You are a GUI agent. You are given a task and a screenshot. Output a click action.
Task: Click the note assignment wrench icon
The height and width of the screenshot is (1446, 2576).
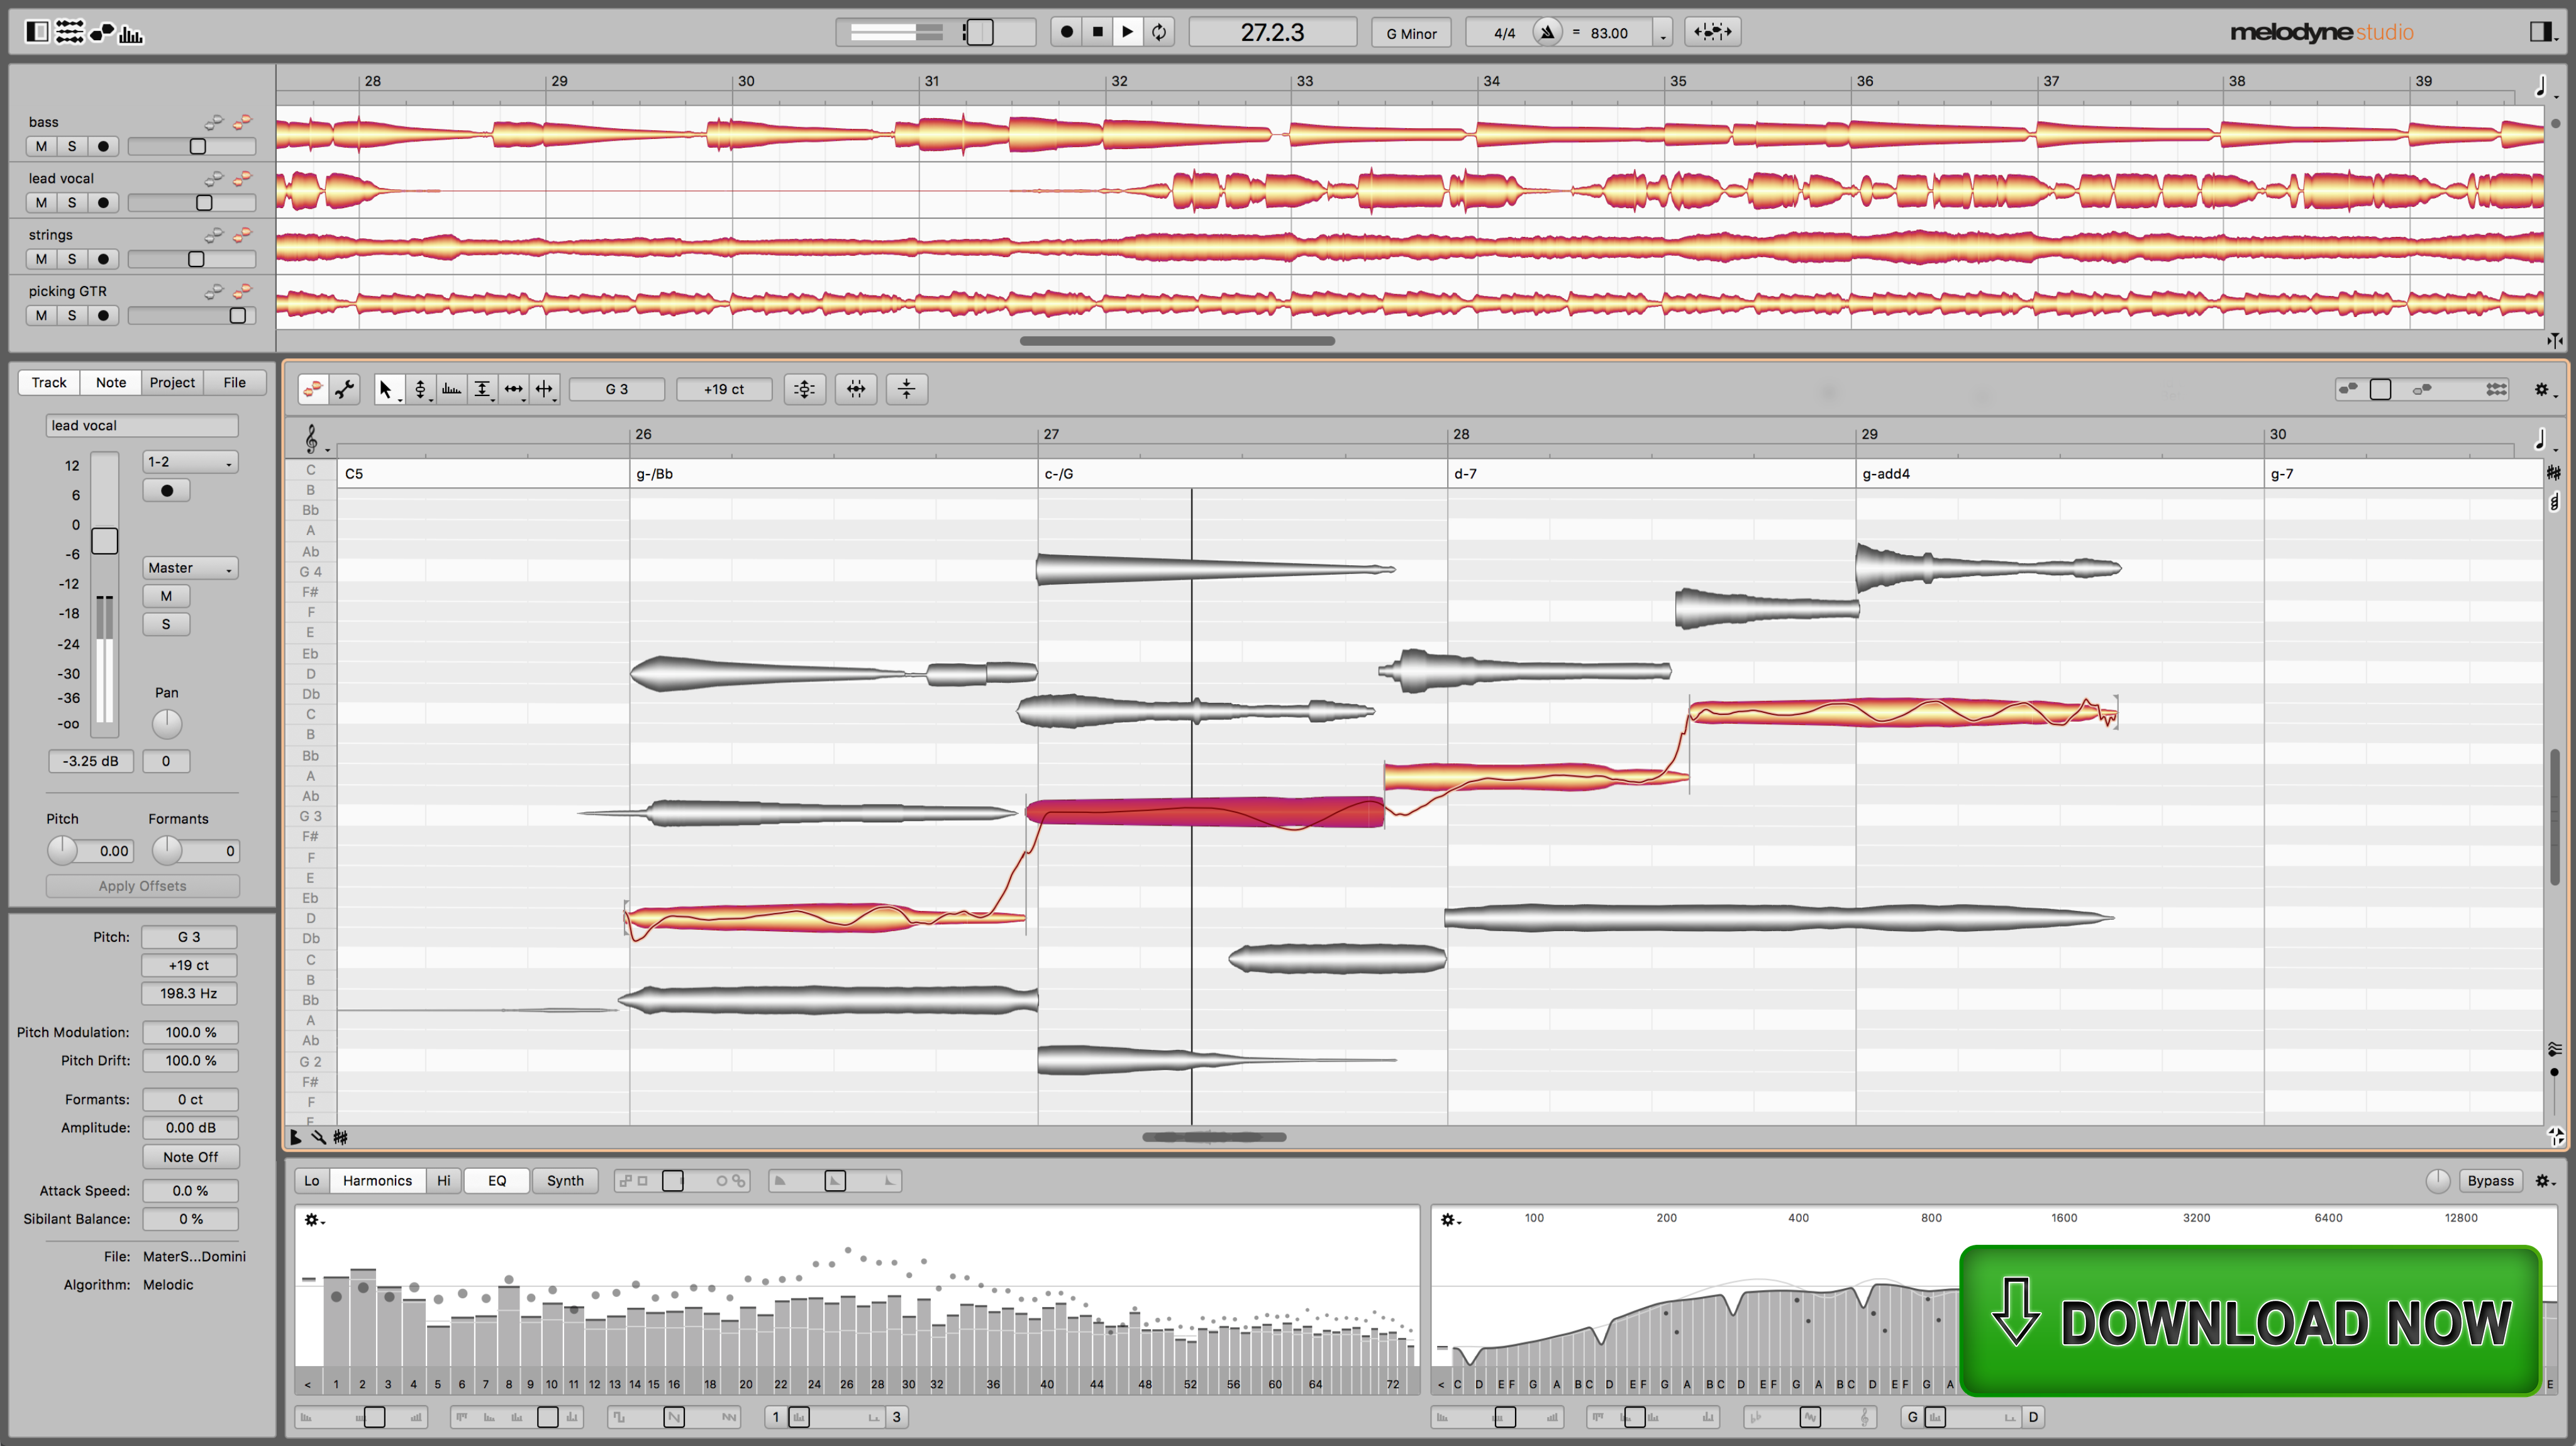pyautogui.click(x=345, y=389)
